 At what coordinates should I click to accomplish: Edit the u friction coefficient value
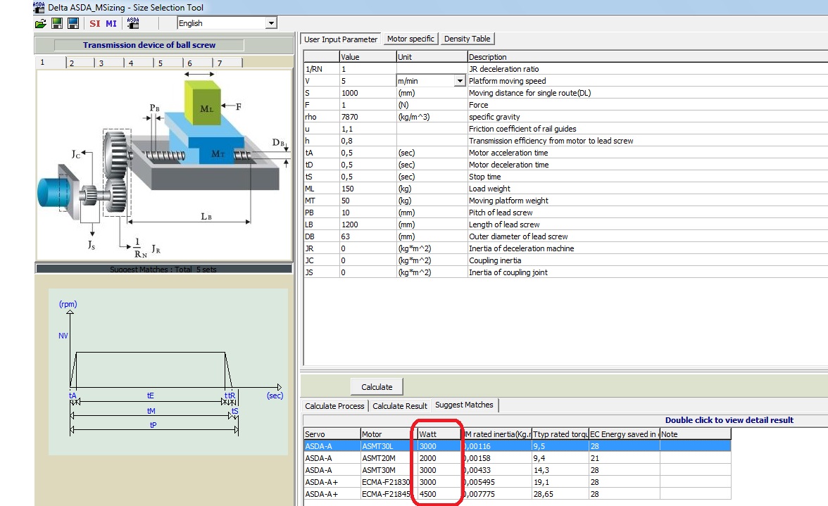368,129
